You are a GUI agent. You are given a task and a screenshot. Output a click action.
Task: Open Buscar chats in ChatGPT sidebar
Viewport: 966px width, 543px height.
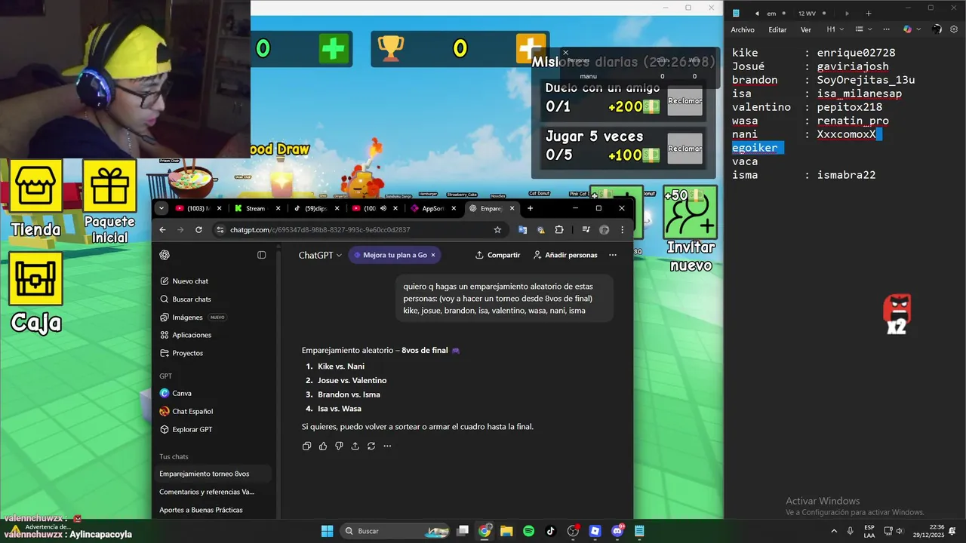(x=192, y=299)
